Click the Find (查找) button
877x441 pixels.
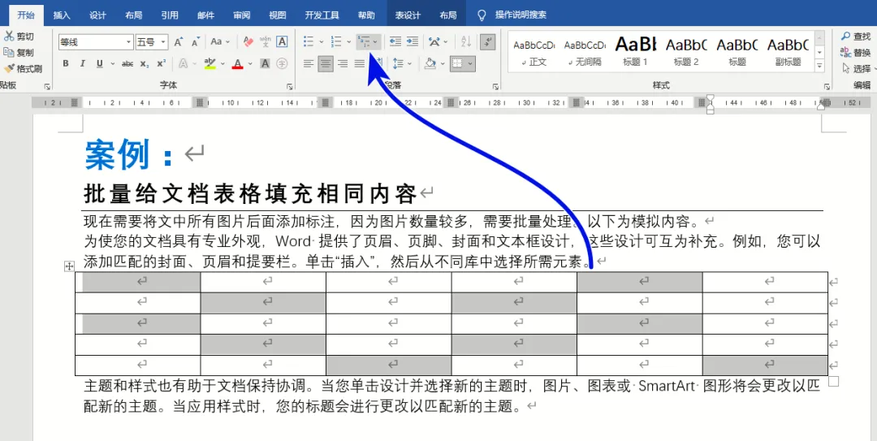pos(856,37)
